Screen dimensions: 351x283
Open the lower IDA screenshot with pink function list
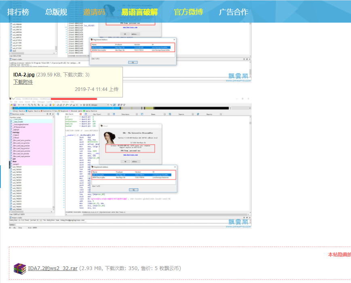point(130,163)
